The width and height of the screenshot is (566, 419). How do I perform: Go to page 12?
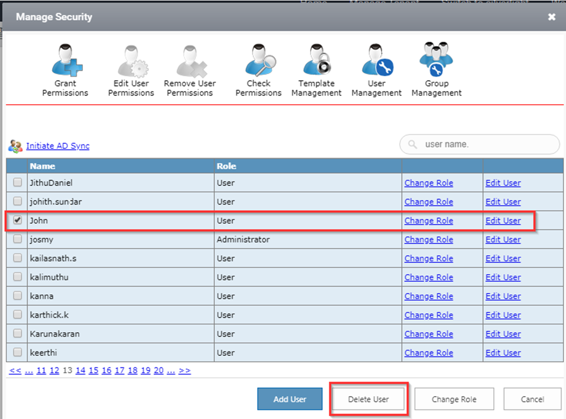pyautogui.click(x=54, y=371)
